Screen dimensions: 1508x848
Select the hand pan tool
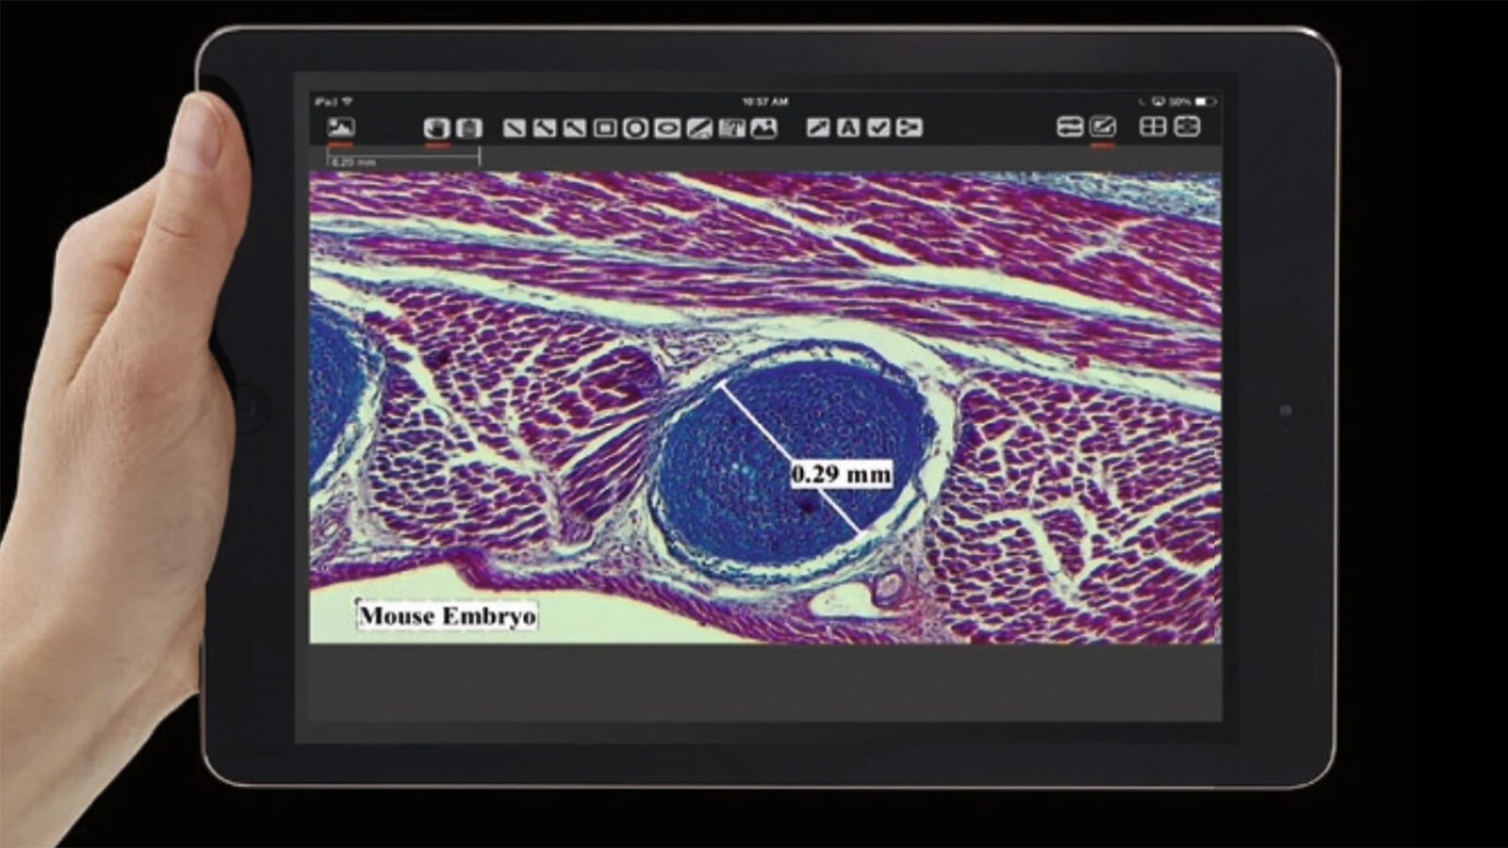[x=435, y=127]
